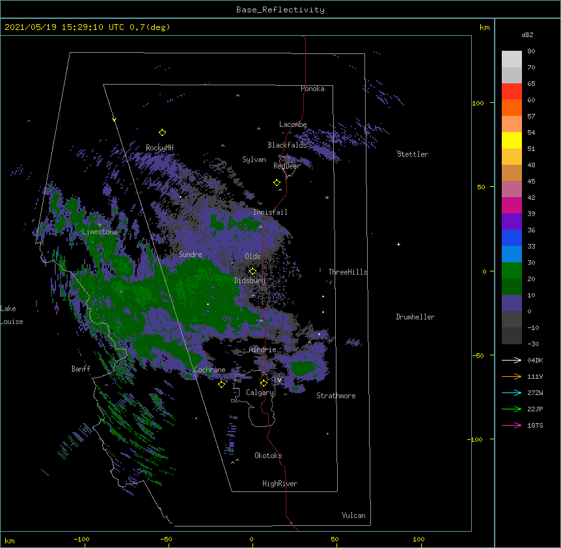
Task: Click the Drumheller label
Action: 415,317
